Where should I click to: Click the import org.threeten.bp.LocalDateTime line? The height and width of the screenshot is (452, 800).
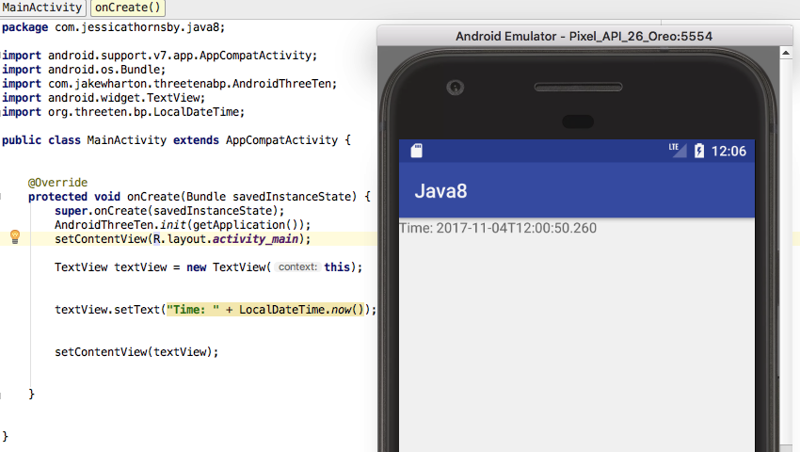pyautogui.click(x=123, y=112)
